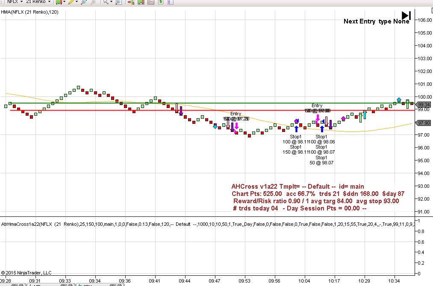
Task: Click the '150 @ 98.11' stop label
Action: [x=295, y=152]
